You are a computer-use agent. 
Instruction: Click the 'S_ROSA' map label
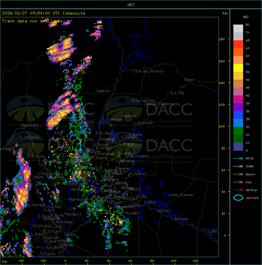(x=150, y=202)
